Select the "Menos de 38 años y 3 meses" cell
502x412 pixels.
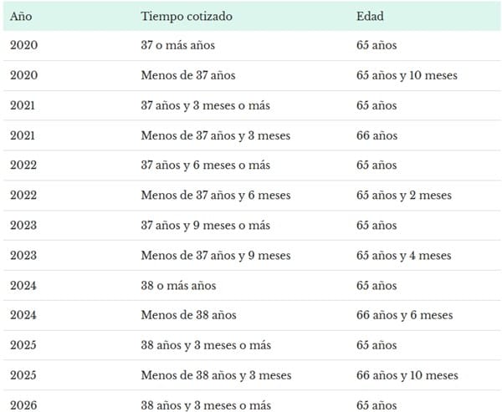click(x=216, y=375)
